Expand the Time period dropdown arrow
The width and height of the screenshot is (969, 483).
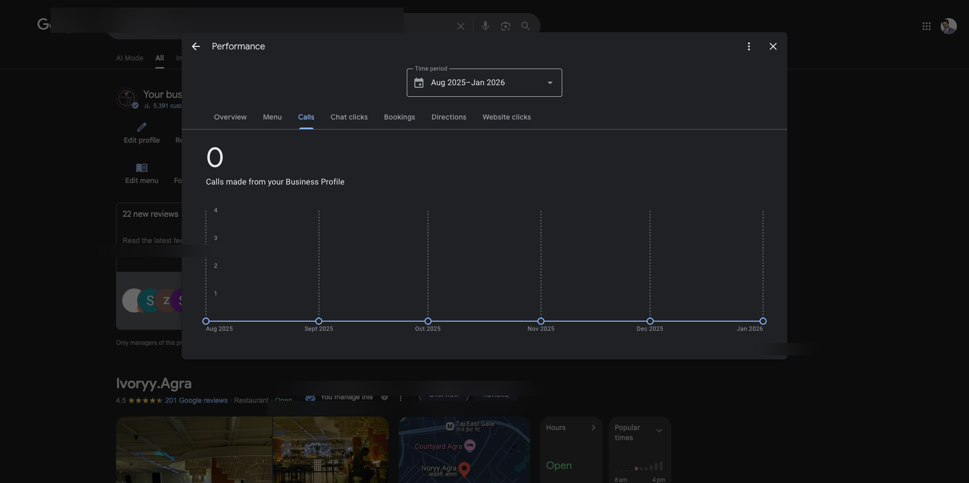(x=550, y=83)
